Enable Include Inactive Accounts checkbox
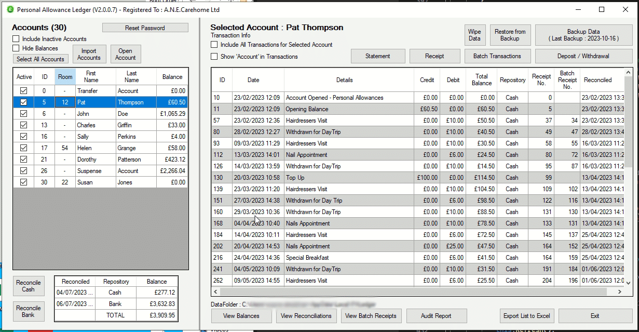Screen dimensions: 639x332 [x=16, y=39]
